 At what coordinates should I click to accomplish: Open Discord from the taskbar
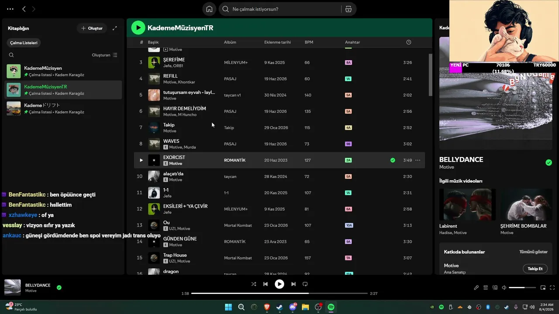tap(293, 307)
